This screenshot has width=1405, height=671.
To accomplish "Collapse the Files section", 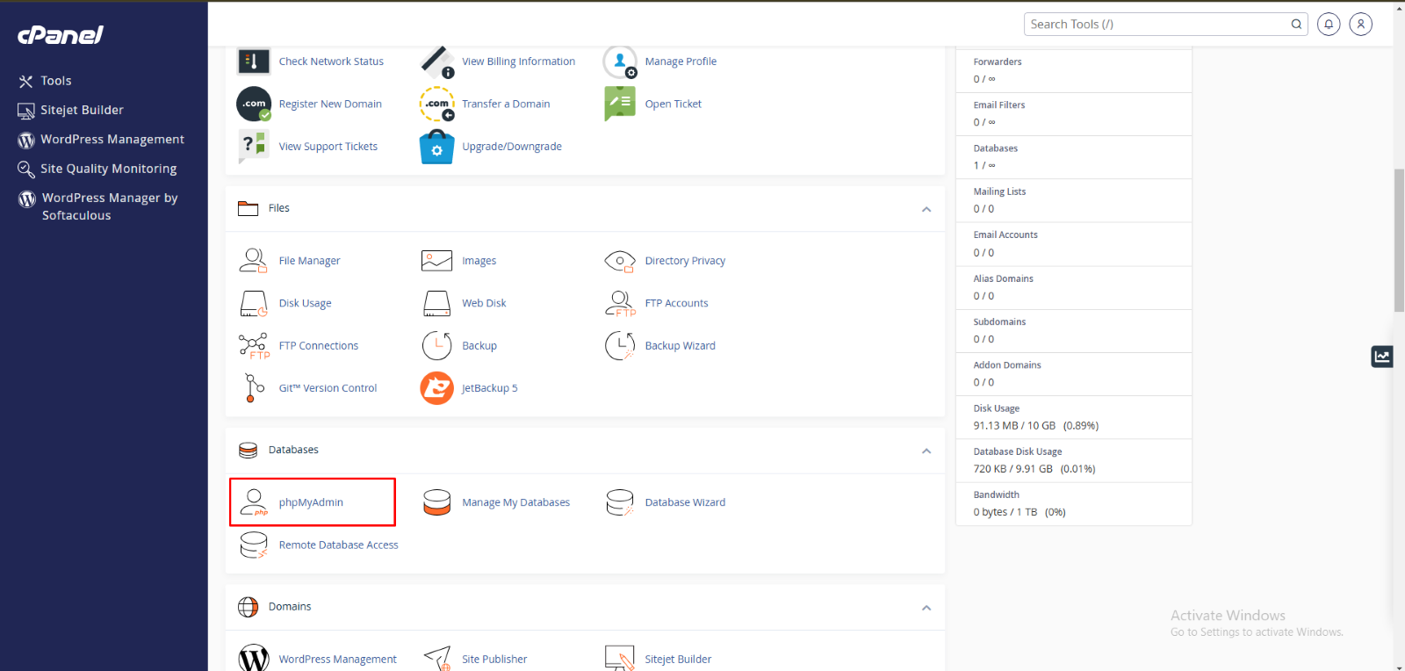I will (926, 209).
